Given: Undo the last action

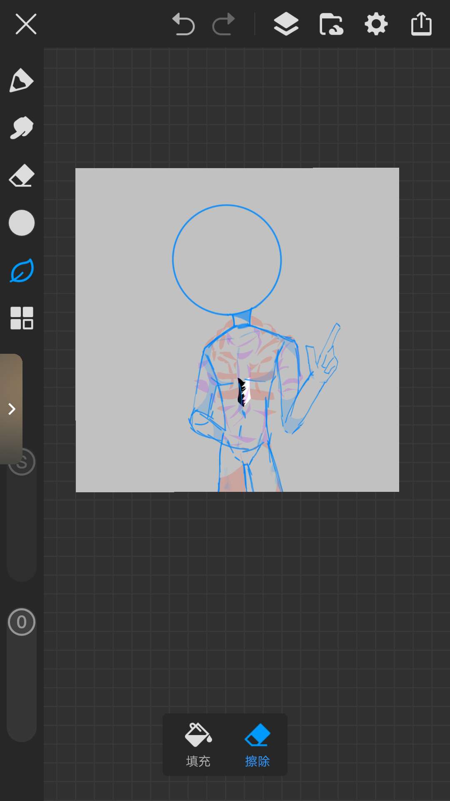Looking at the screenshot, I should pyautogui.click(x=183, y=24).
